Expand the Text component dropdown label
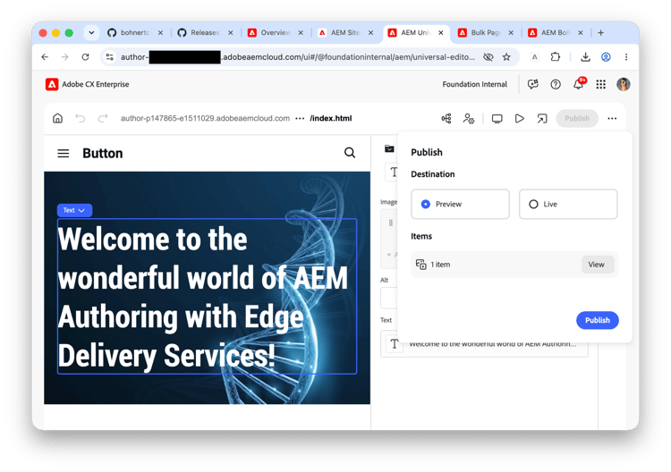 [74, 210]
